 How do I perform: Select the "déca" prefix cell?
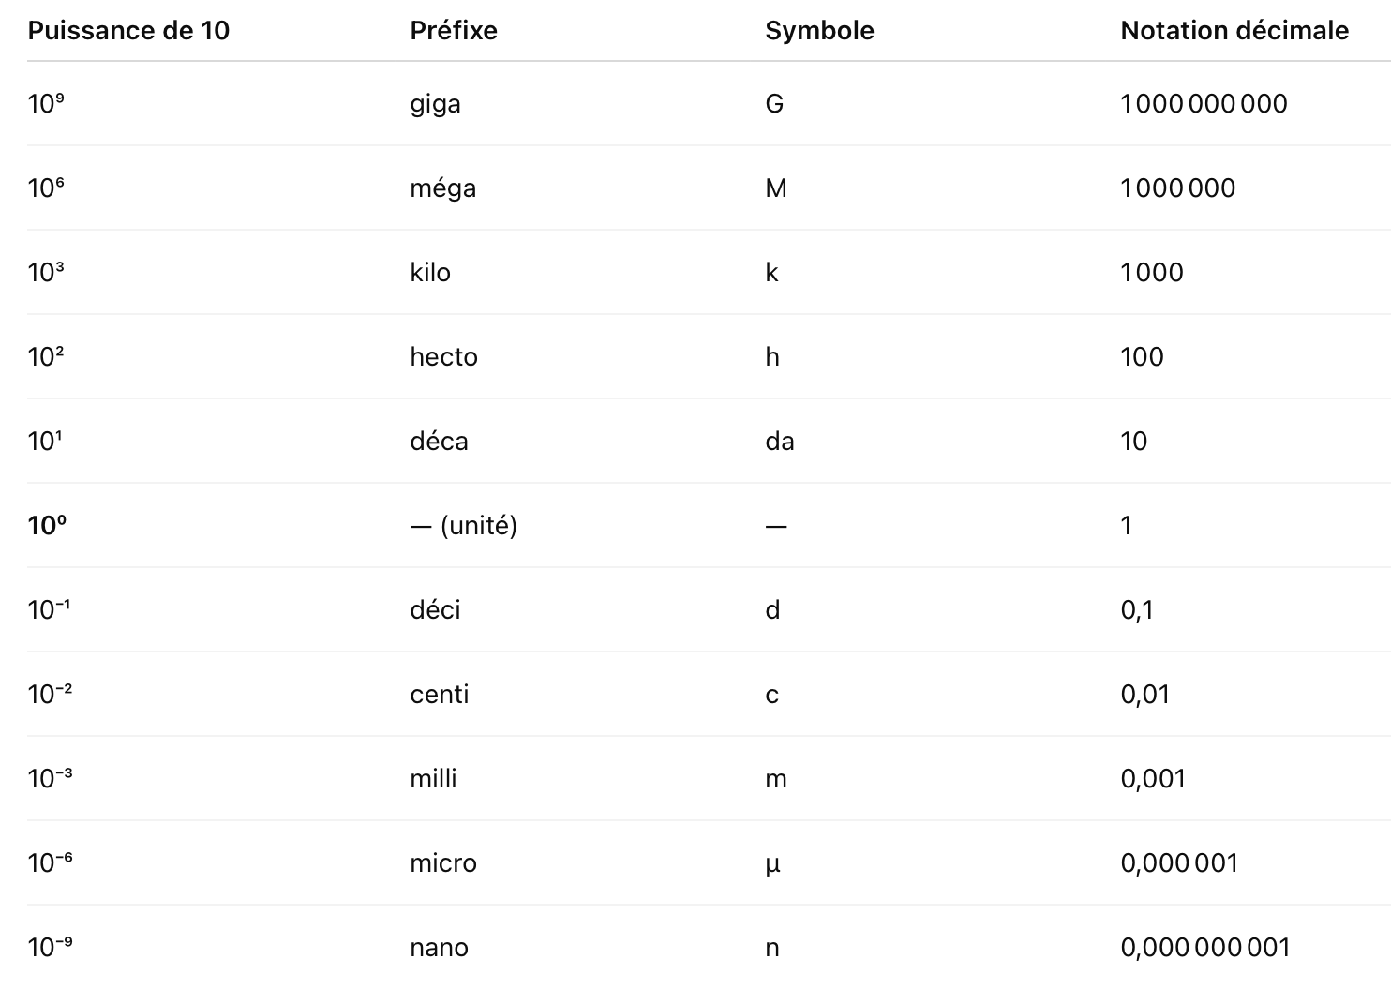[439, 441]
